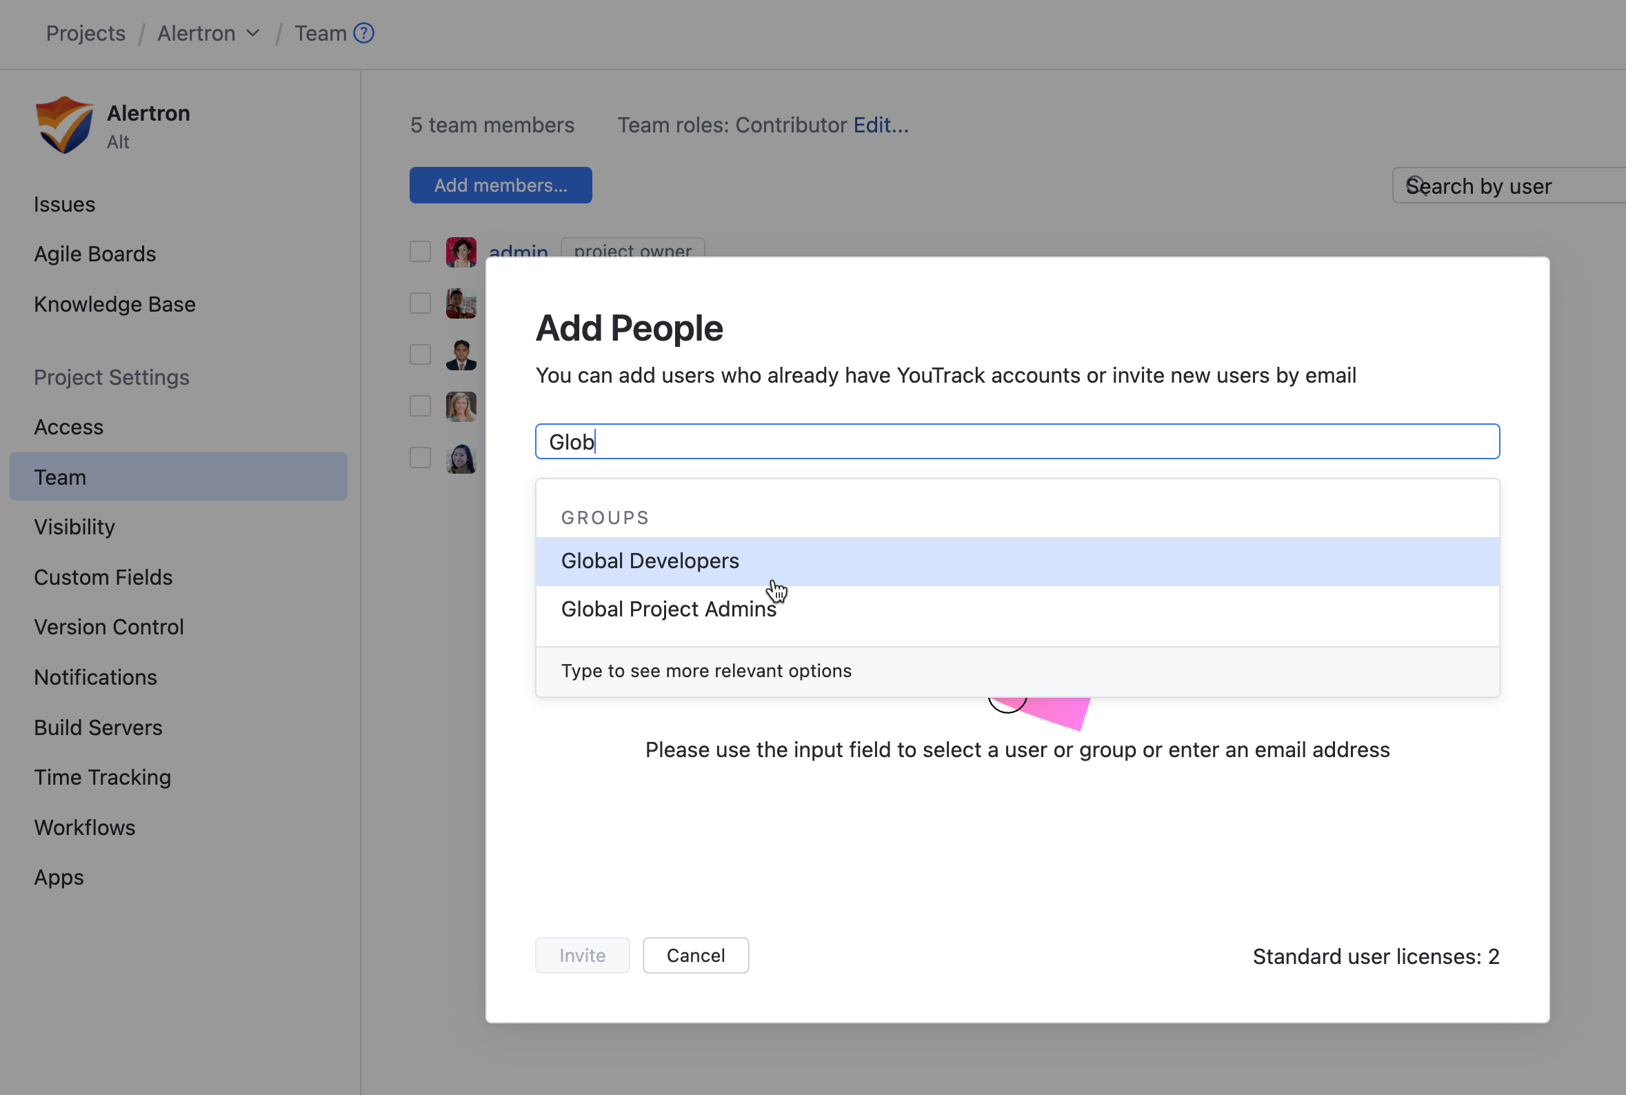
Task: Click the third member's avatar thumbnail
Action: (461, 354)
